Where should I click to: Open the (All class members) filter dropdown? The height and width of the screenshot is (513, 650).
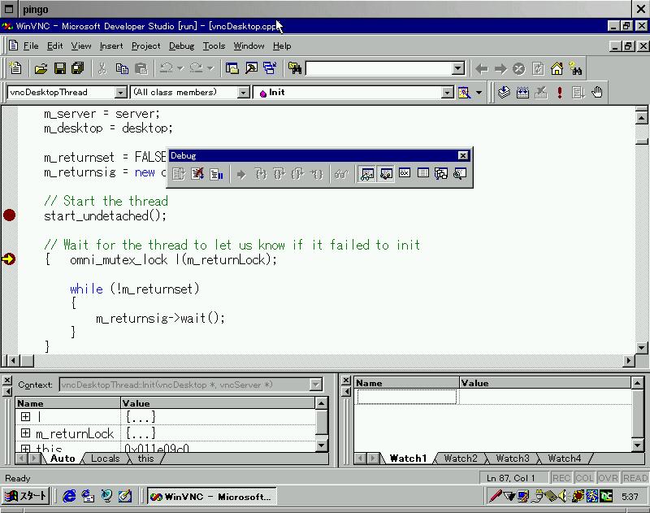(245, 92)
